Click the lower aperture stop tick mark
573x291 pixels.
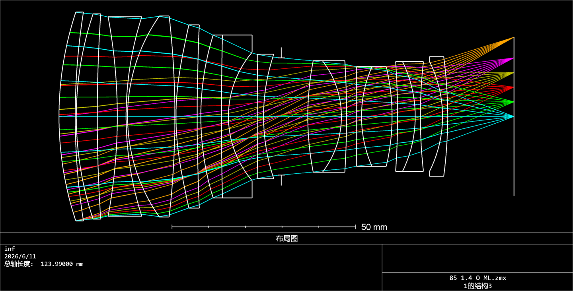pos(281,180)
